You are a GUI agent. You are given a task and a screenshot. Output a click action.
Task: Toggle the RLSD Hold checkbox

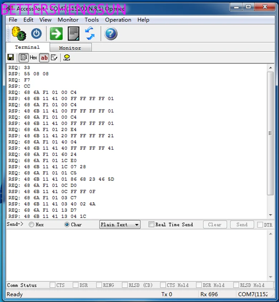coord(236,285)
